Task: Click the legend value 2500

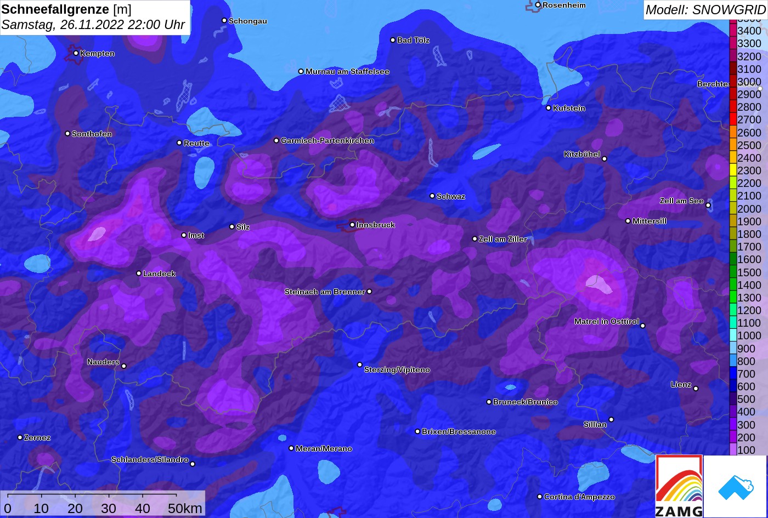Action: 749,145
